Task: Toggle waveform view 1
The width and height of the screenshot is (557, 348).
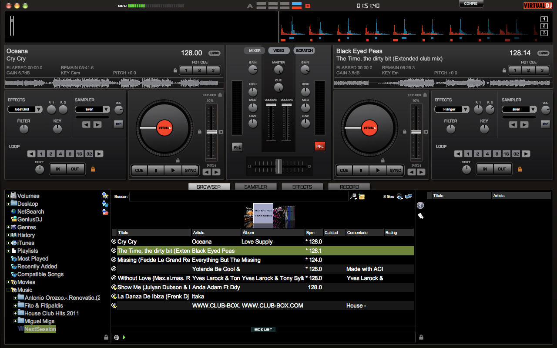Action: coord(544,19)
